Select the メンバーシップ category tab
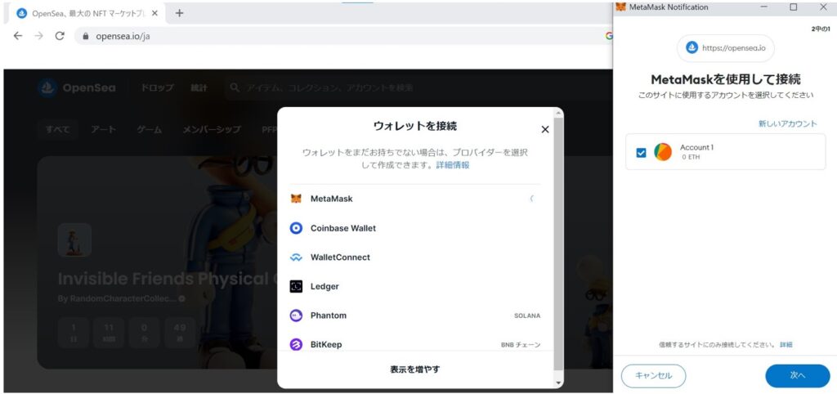The image size is (837, 394). click(212, 129)
